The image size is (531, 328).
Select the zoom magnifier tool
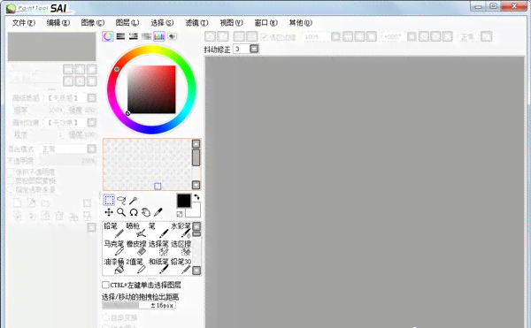(121, 212)
